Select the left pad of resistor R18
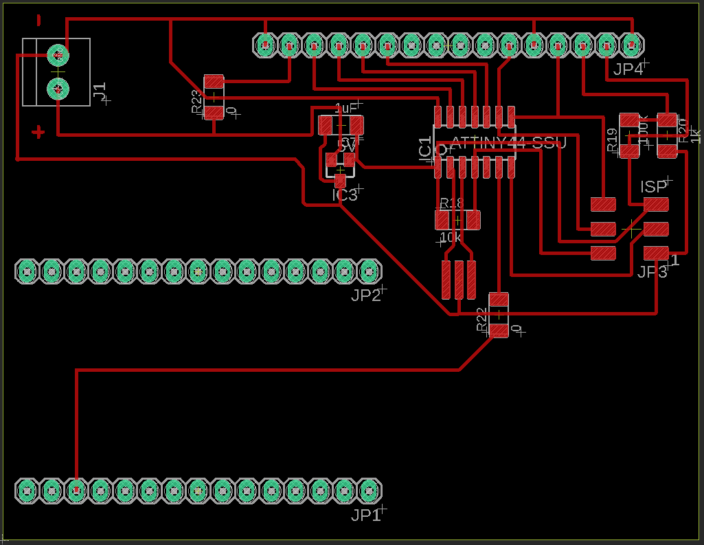The height and width of the screenshot is (545, 704). point(442,220)
